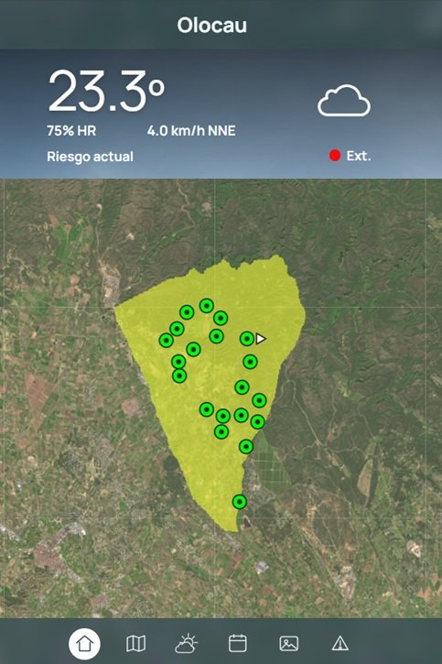Click the Riesgo actual label

[90, 157]
